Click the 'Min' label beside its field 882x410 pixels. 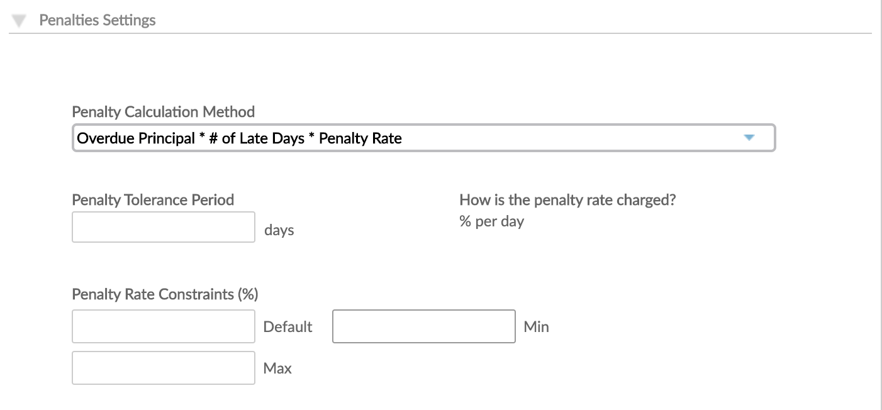point(537,326)
